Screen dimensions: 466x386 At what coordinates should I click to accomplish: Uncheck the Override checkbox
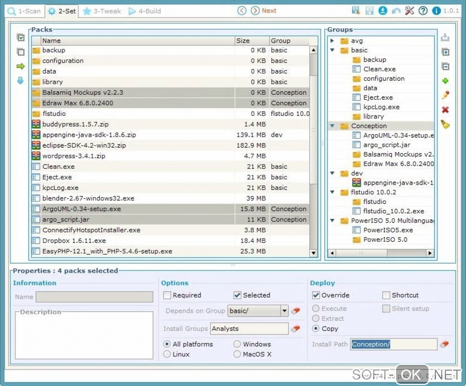click(316, 295)
